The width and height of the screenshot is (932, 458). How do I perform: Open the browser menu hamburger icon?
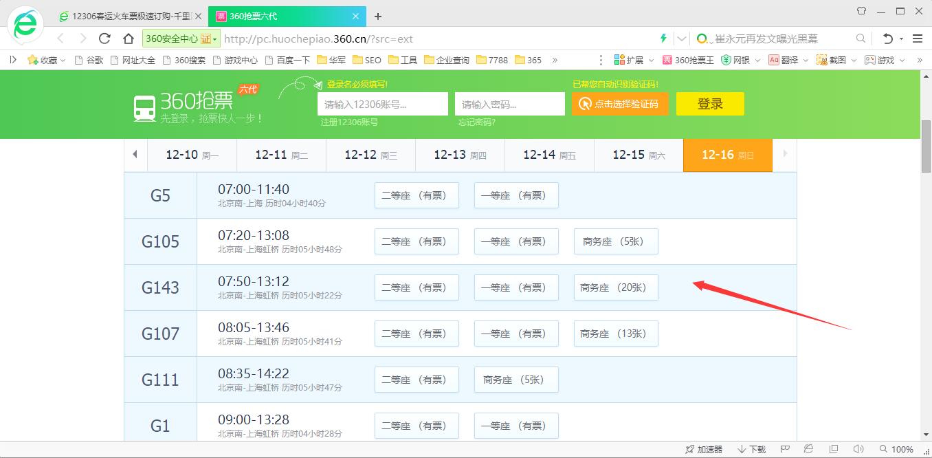click(x=918, y=39)
